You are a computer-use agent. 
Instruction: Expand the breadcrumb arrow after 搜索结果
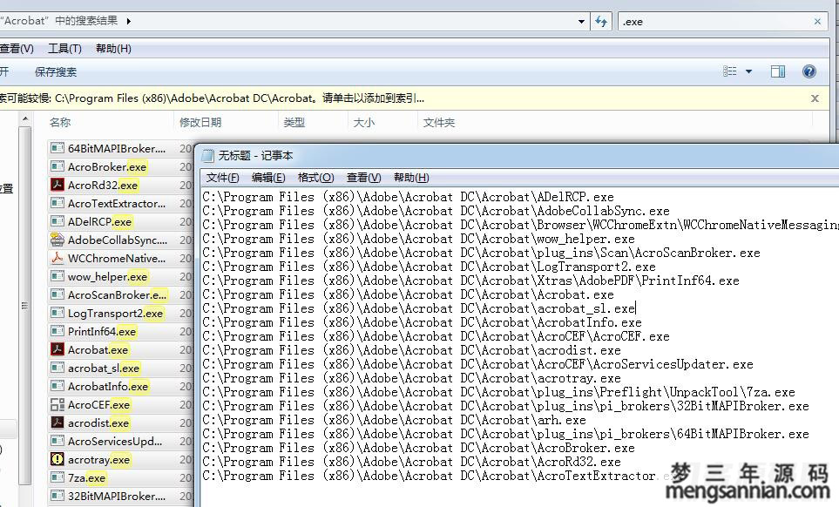point(128,21)
